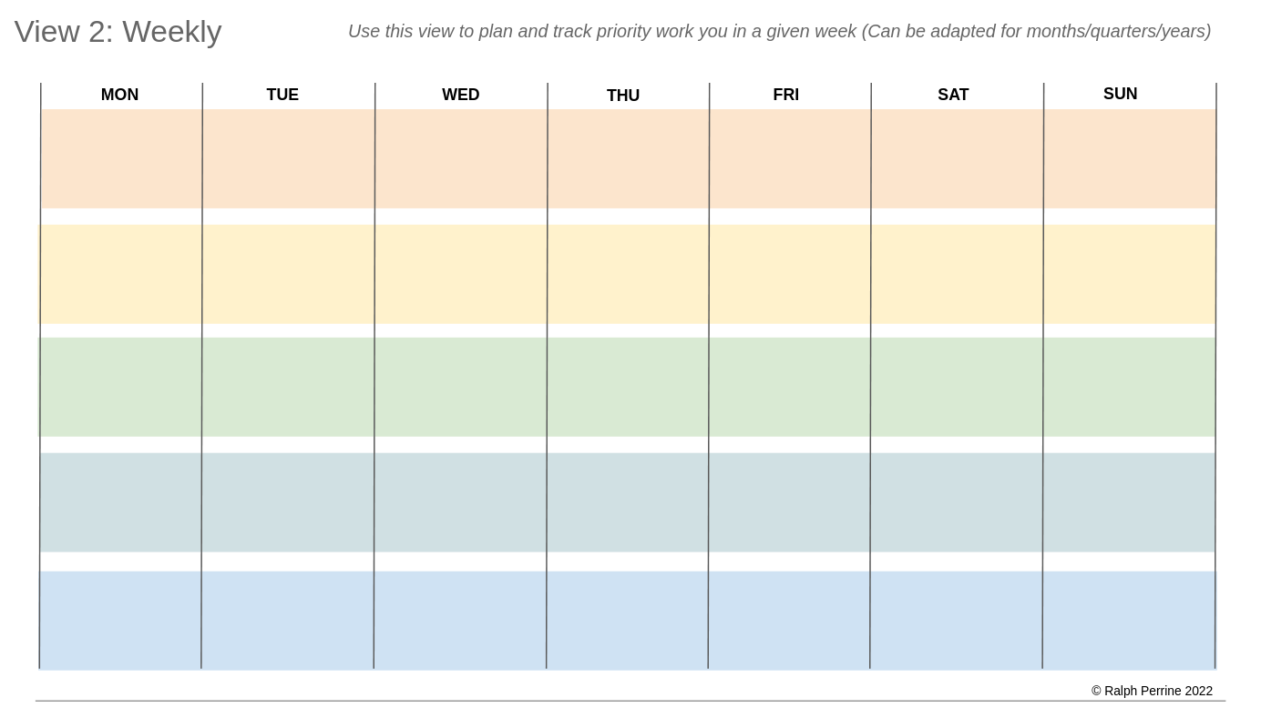This screenshot has width=1261, height=708.
Task: Click the View 2: Weekly title
Action: tap(118, 32)
